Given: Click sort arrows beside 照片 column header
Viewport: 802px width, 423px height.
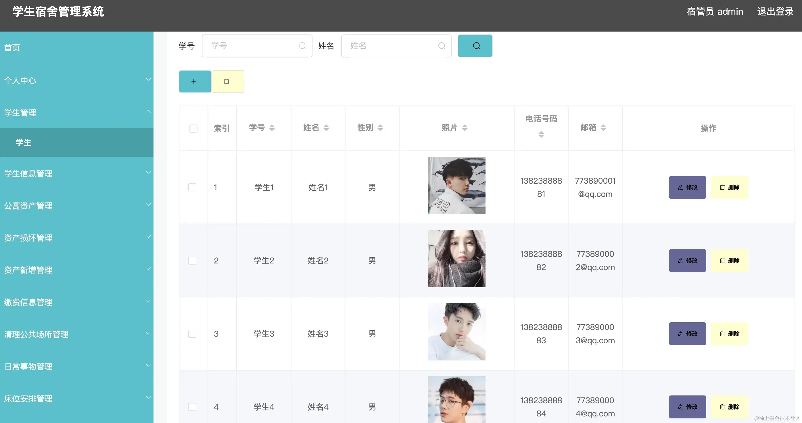Looking at the screenshot, I should (465, 128).
